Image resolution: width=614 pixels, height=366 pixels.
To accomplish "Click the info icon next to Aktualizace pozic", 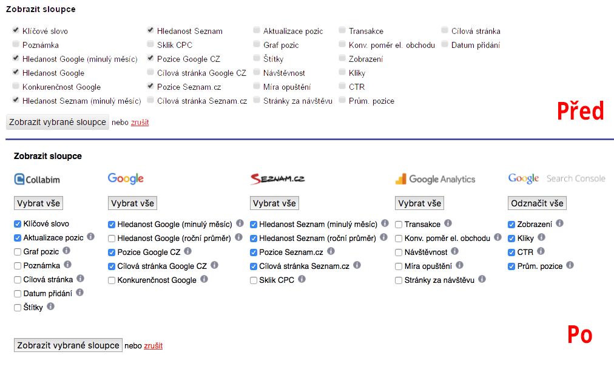I will (91, 237).
